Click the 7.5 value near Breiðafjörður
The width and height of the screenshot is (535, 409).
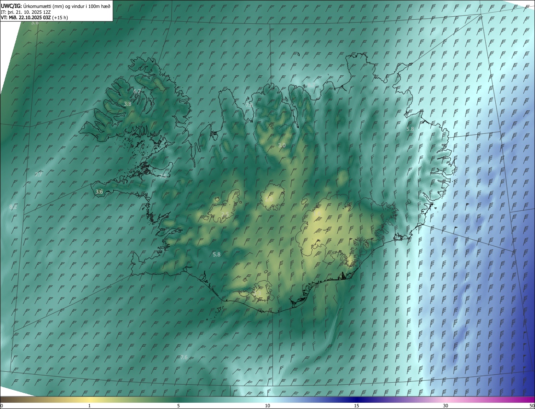[x=163, y=176]
